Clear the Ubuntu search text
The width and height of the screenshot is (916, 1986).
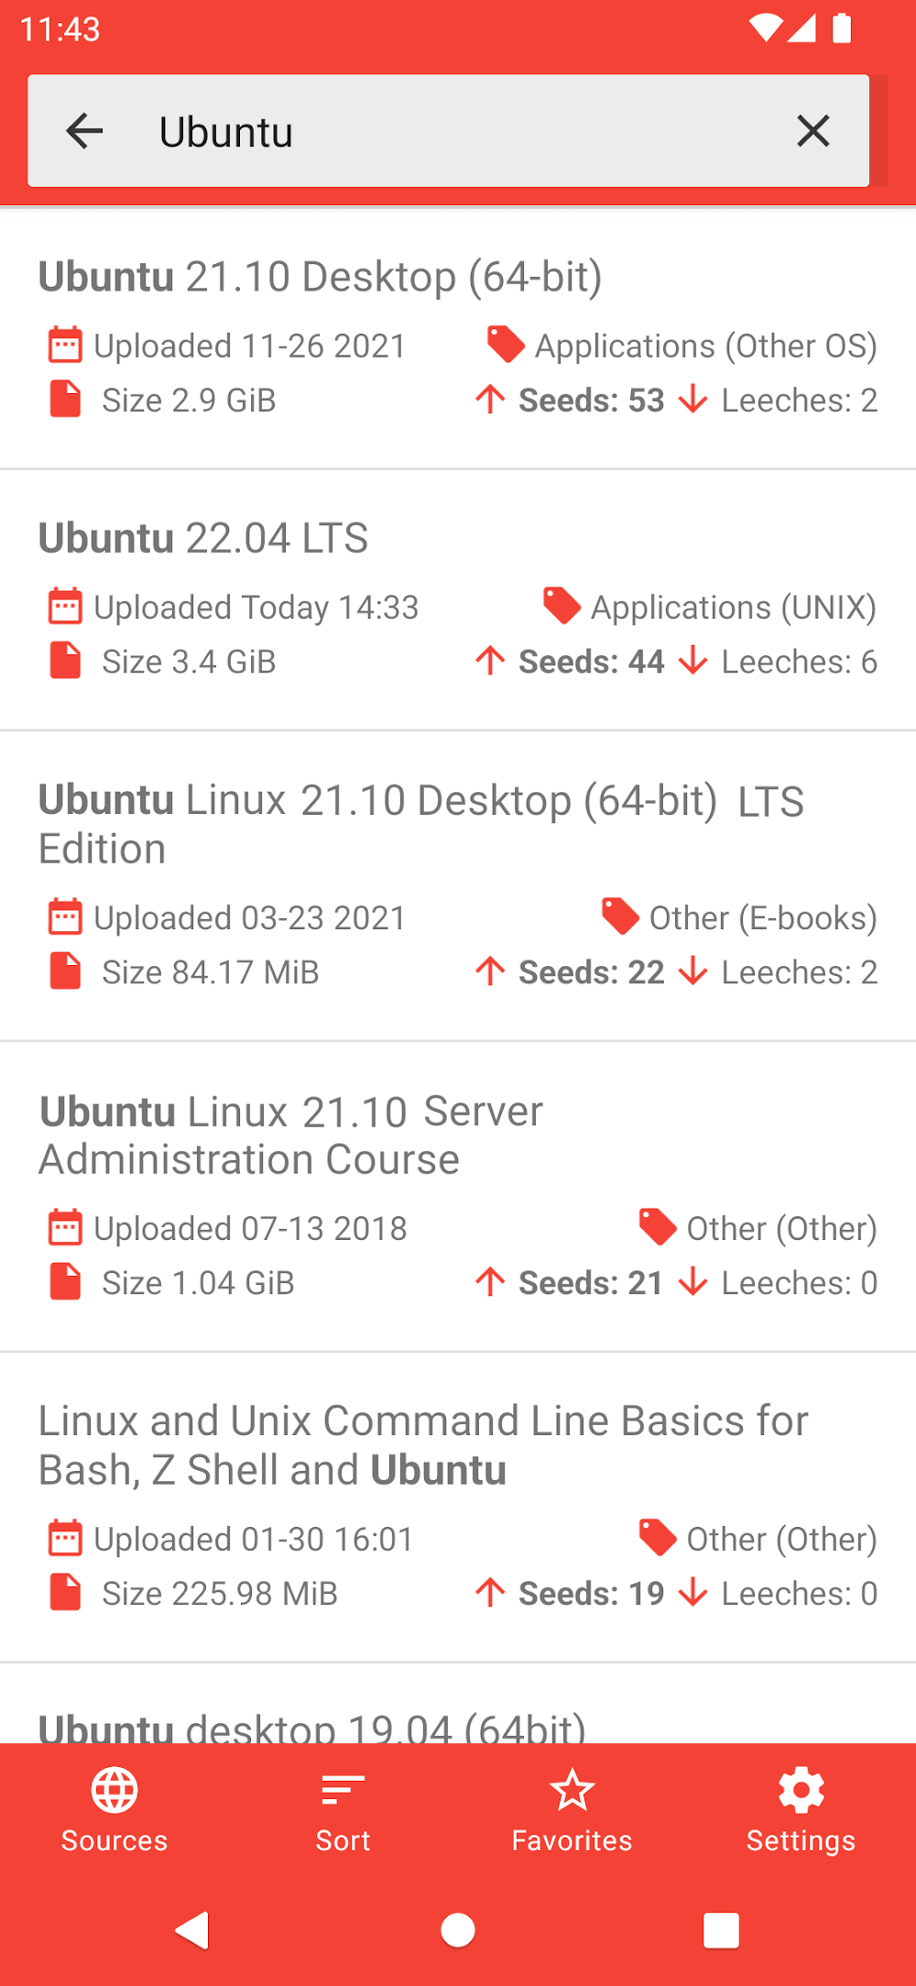point(812,131)
